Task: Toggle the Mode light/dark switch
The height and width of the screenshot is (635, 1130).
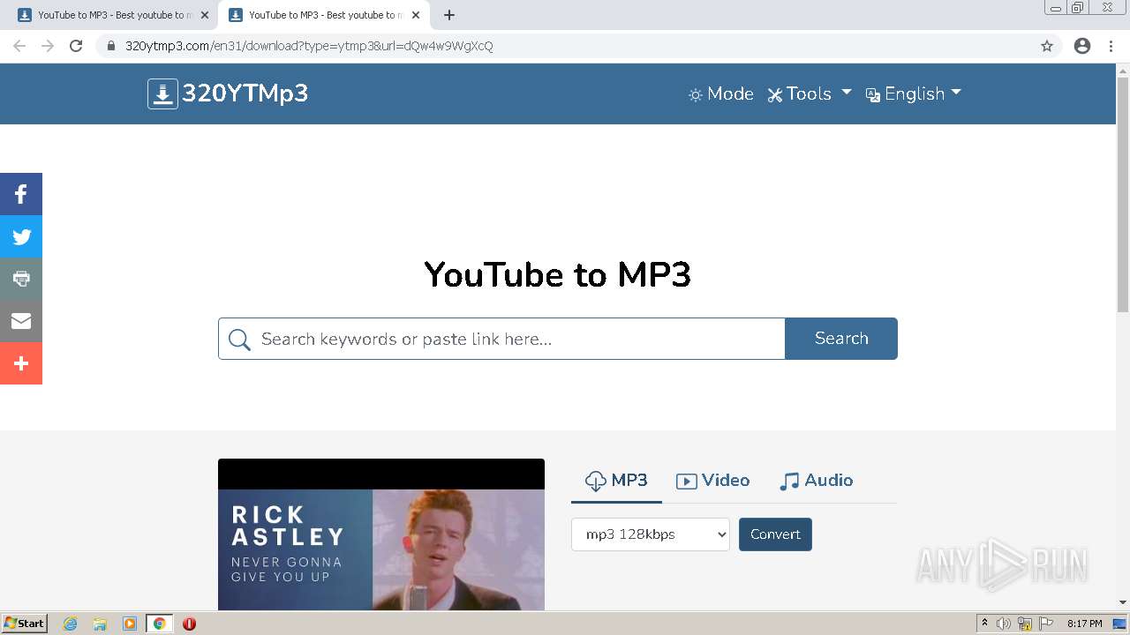Action: point(721,94)
